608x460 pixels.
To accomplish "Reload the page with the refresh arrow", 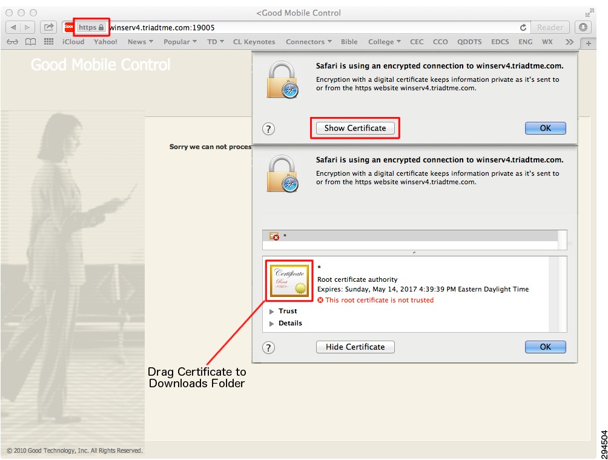I will pos(523,27).
